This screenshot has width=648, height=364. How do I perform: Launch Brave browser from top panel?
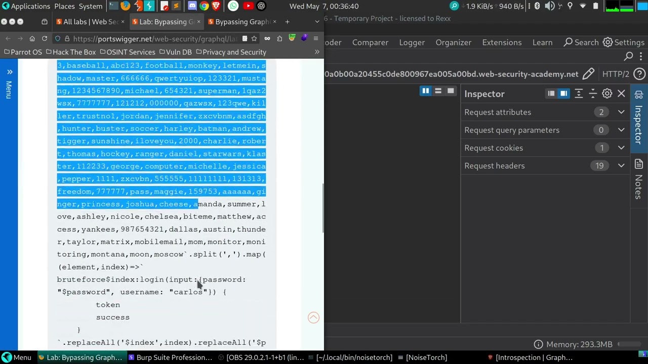point(216,6)
